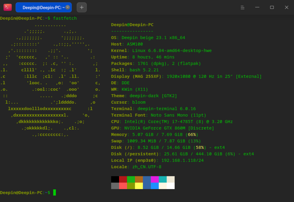
Task: Click the green cursor at the bottom prompt
Action: click(54, 192)
